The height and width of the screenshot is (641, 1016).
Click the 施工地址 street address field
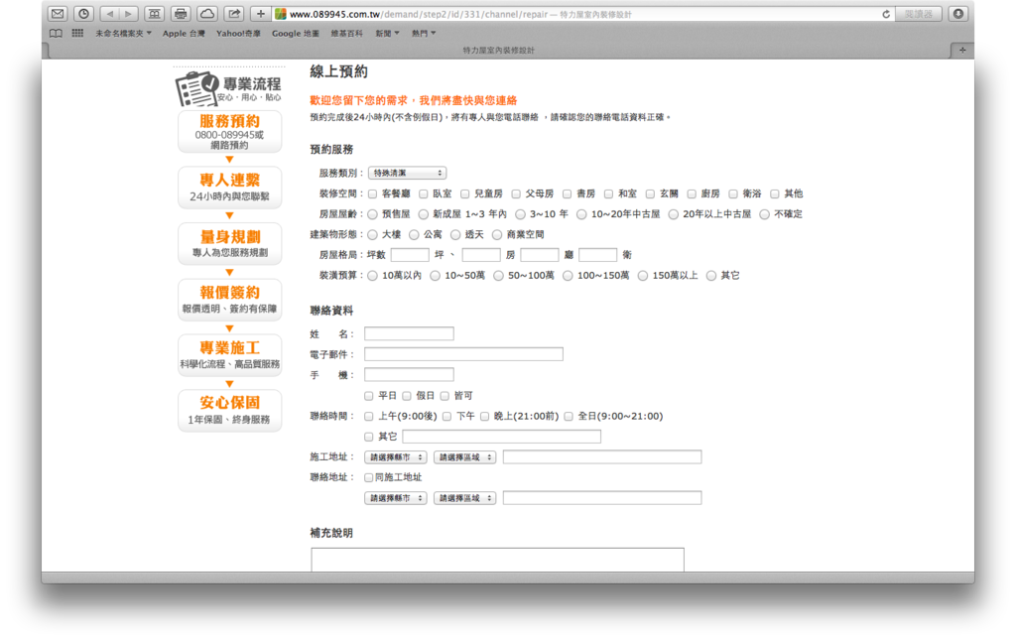click(602, 456)
